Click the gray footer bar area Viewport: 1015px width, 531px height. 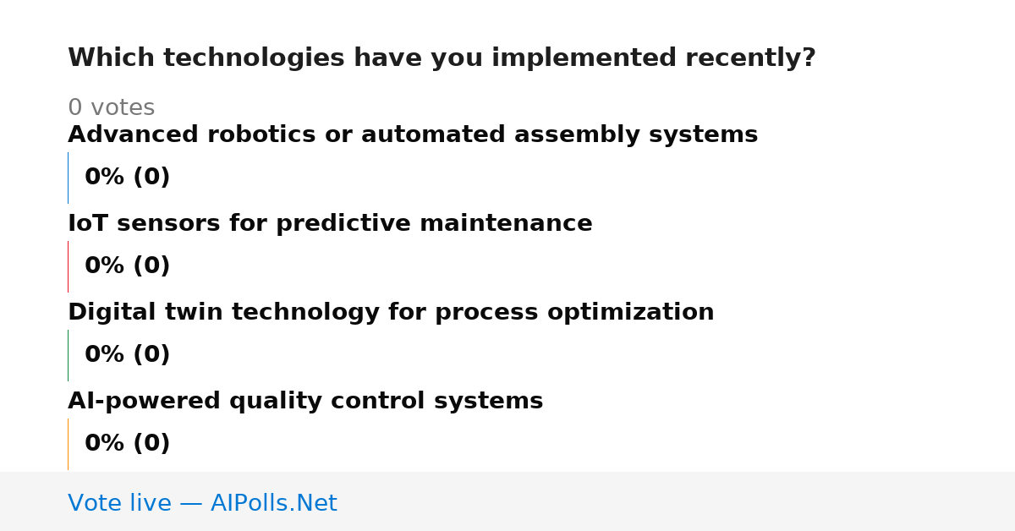coord(507,501)
